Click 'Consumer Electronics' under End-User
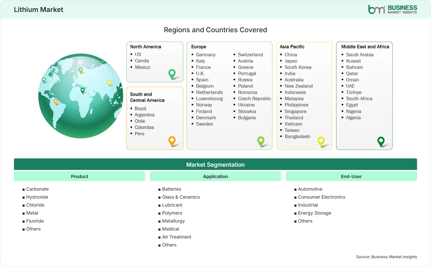Image resolution: width=431 pixels, height=267 pixels. coord(322,197)
